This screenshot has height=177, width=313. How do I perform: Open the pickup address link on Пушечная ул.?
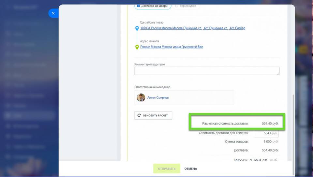click(193, 28)
